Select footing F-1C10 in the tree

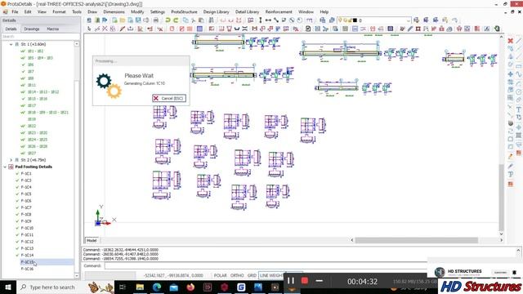point(27,228)
